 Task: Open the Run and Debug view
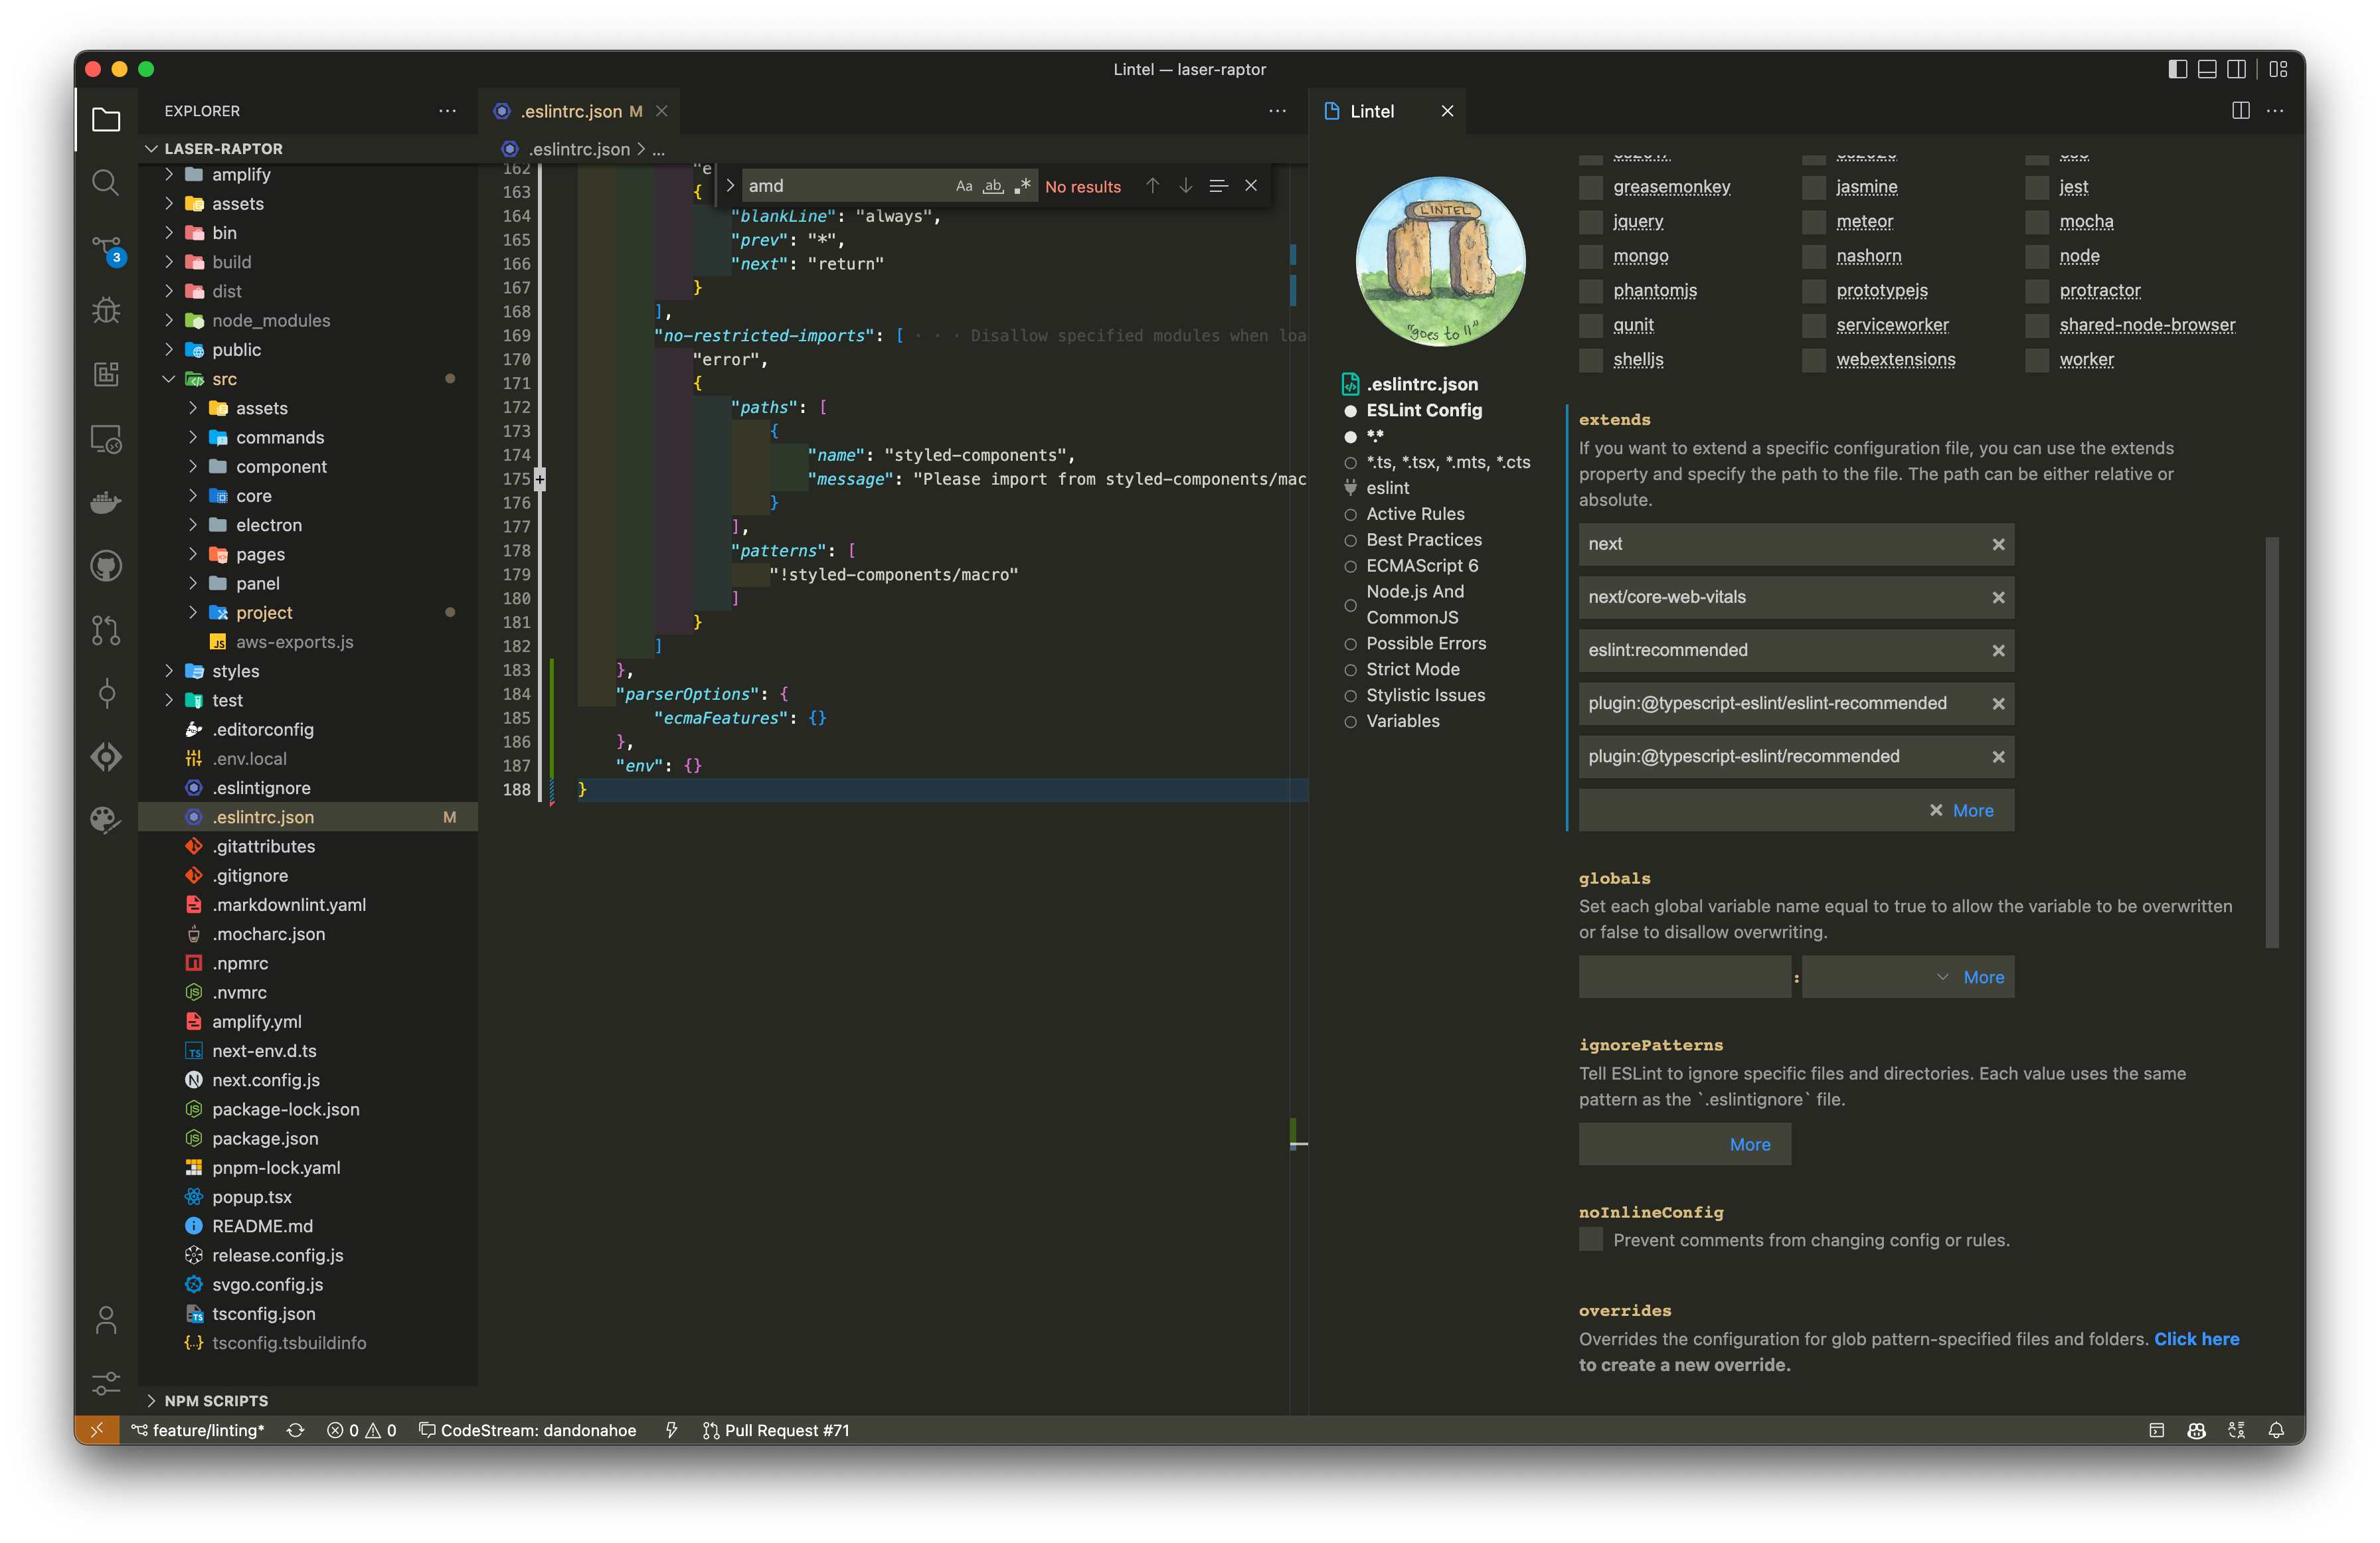tap(106, 310)
